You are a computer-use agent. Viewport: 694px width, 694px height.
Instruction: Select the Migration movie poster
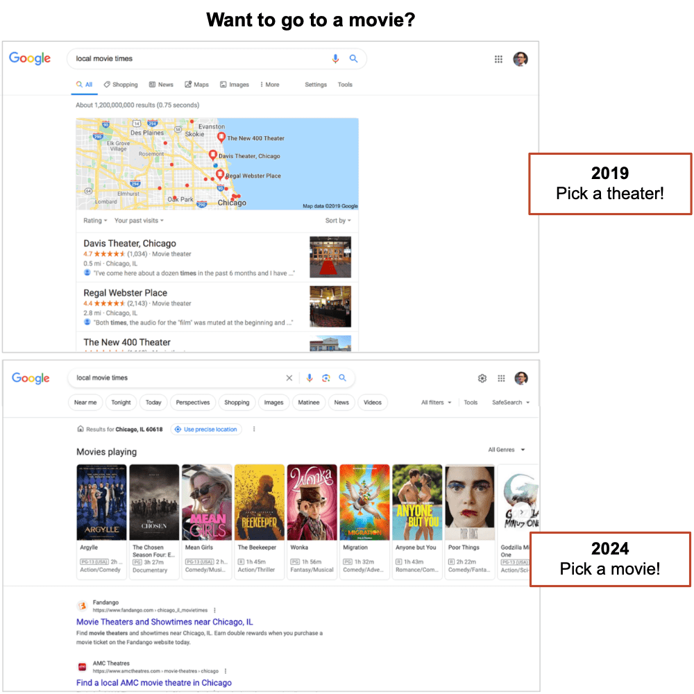coord(365,502)
